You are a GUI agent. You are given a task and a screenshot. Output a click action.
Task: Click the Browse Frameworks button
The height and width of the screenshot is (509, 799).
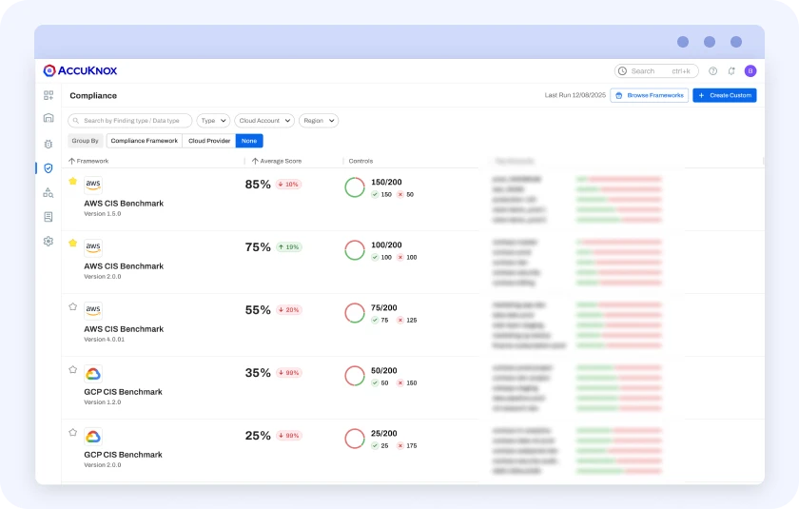coord(649,95)
